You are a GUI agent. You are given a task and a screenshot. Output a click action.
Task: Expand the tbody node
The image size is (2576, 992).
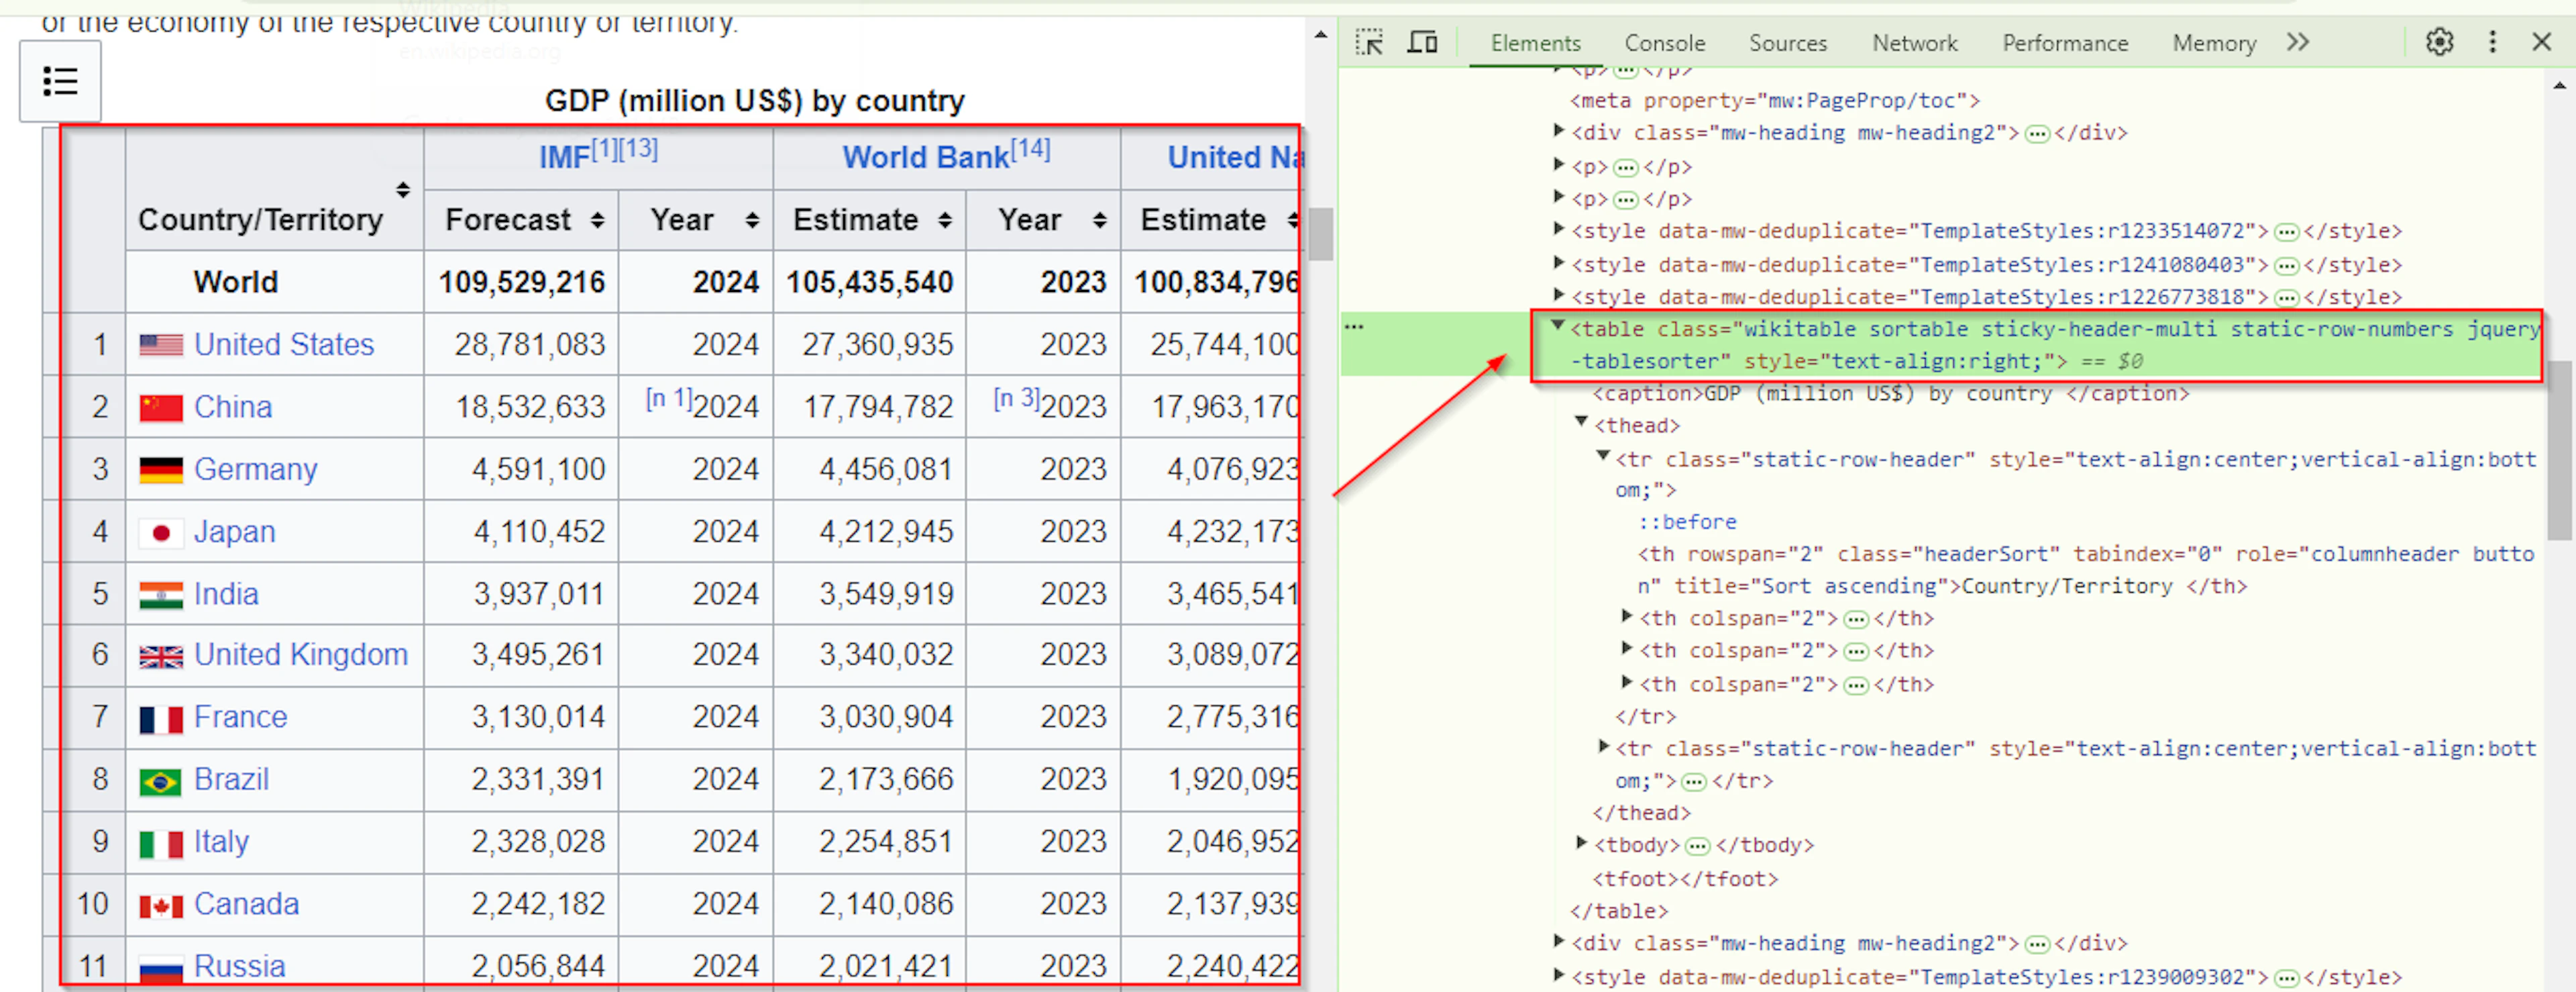pos(1581,843)
